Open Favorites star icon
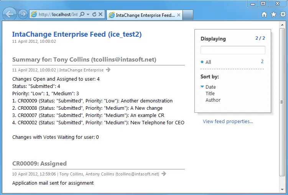This screenshot has height=195, width=288. click(273, 14)
